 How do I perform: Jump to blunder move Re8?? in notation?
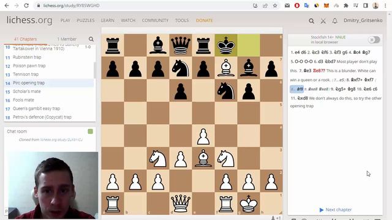pyautogui.click(x=318, y=71)
